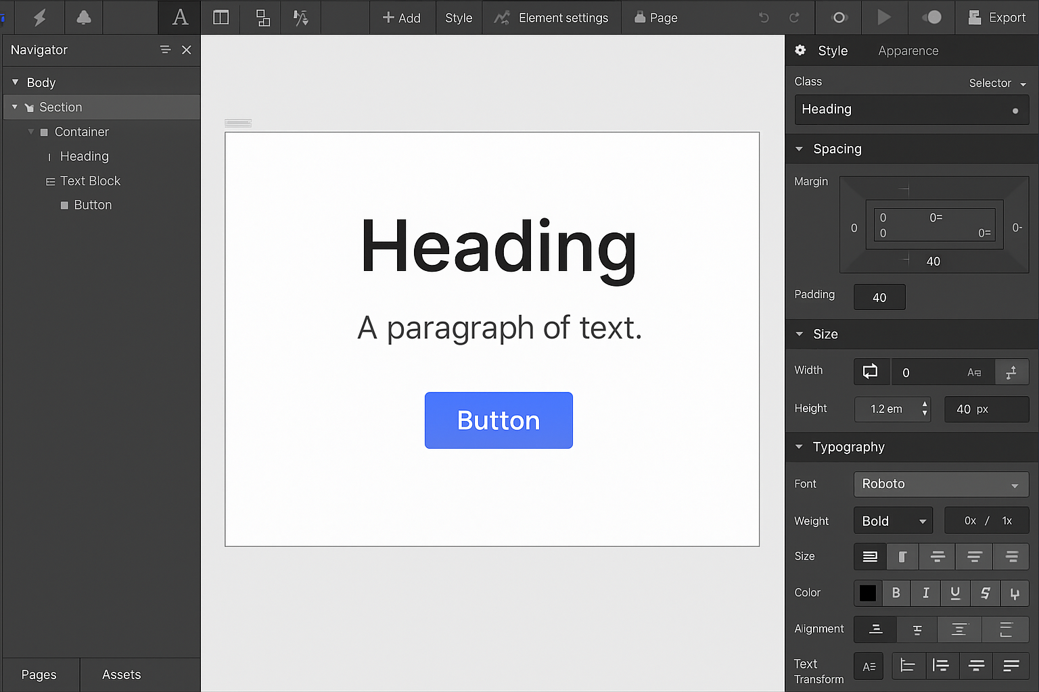Switch to the Apparence tab

tap(908, 51)
